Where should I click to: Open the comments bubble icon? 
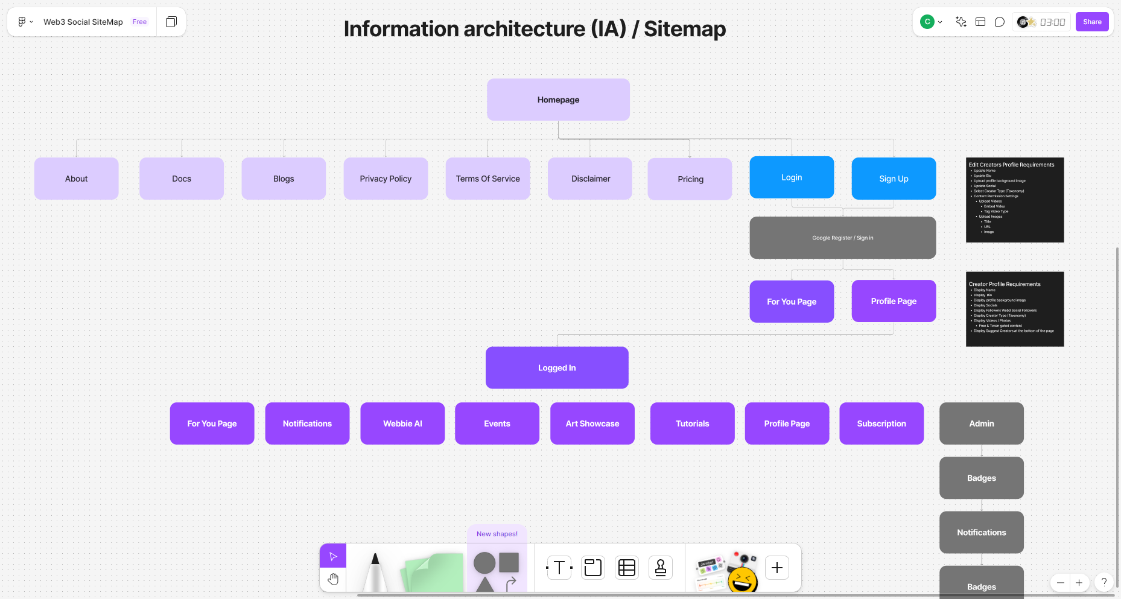1000,22
